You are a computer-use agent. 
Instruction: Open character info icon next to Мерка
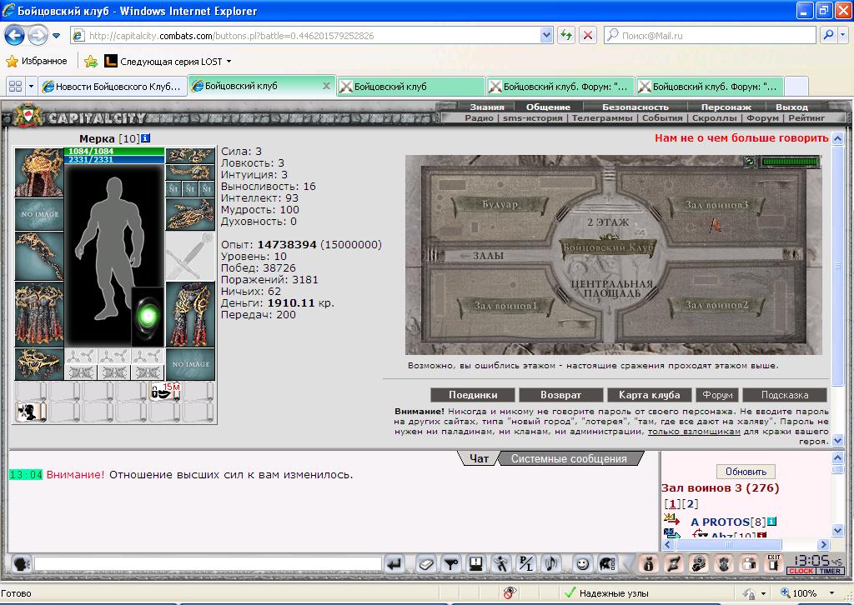click(145, 138)
